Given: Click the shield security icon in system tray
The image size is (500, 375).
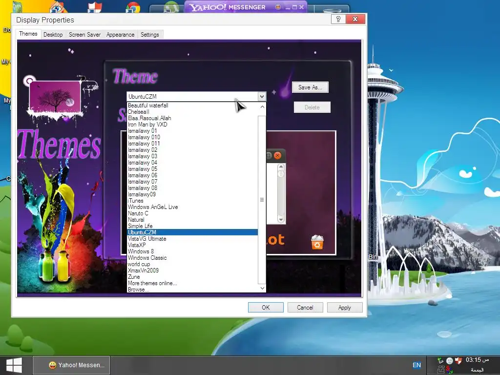Looking at the screenshot, I should pos(458,361).
